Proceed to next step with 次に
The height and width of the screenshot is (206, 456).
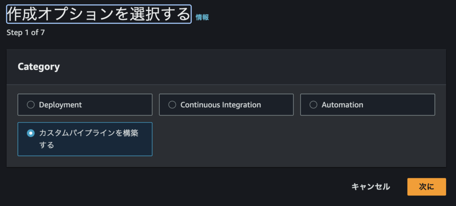tap(426, 187)
